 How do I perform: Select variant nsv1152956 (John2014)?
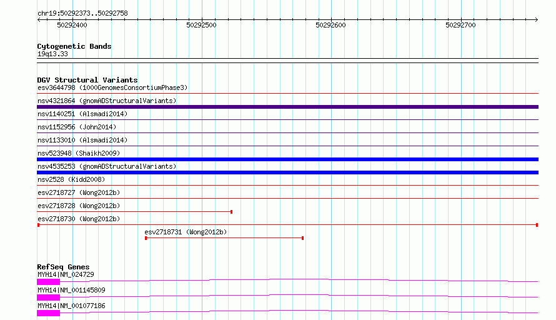pos(77,127)
